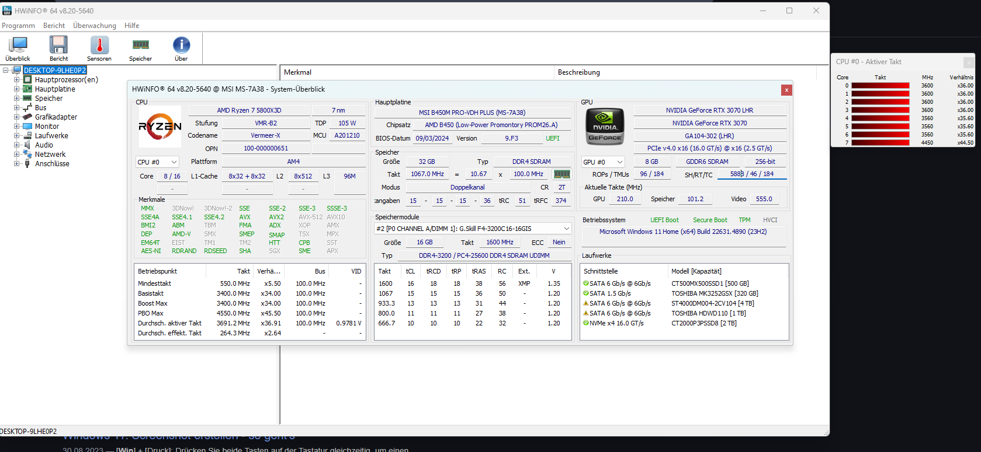This screenshot has height=452, width=981.
Task: Open the GPU #0 selector dropdown
Action: point(603,162)
